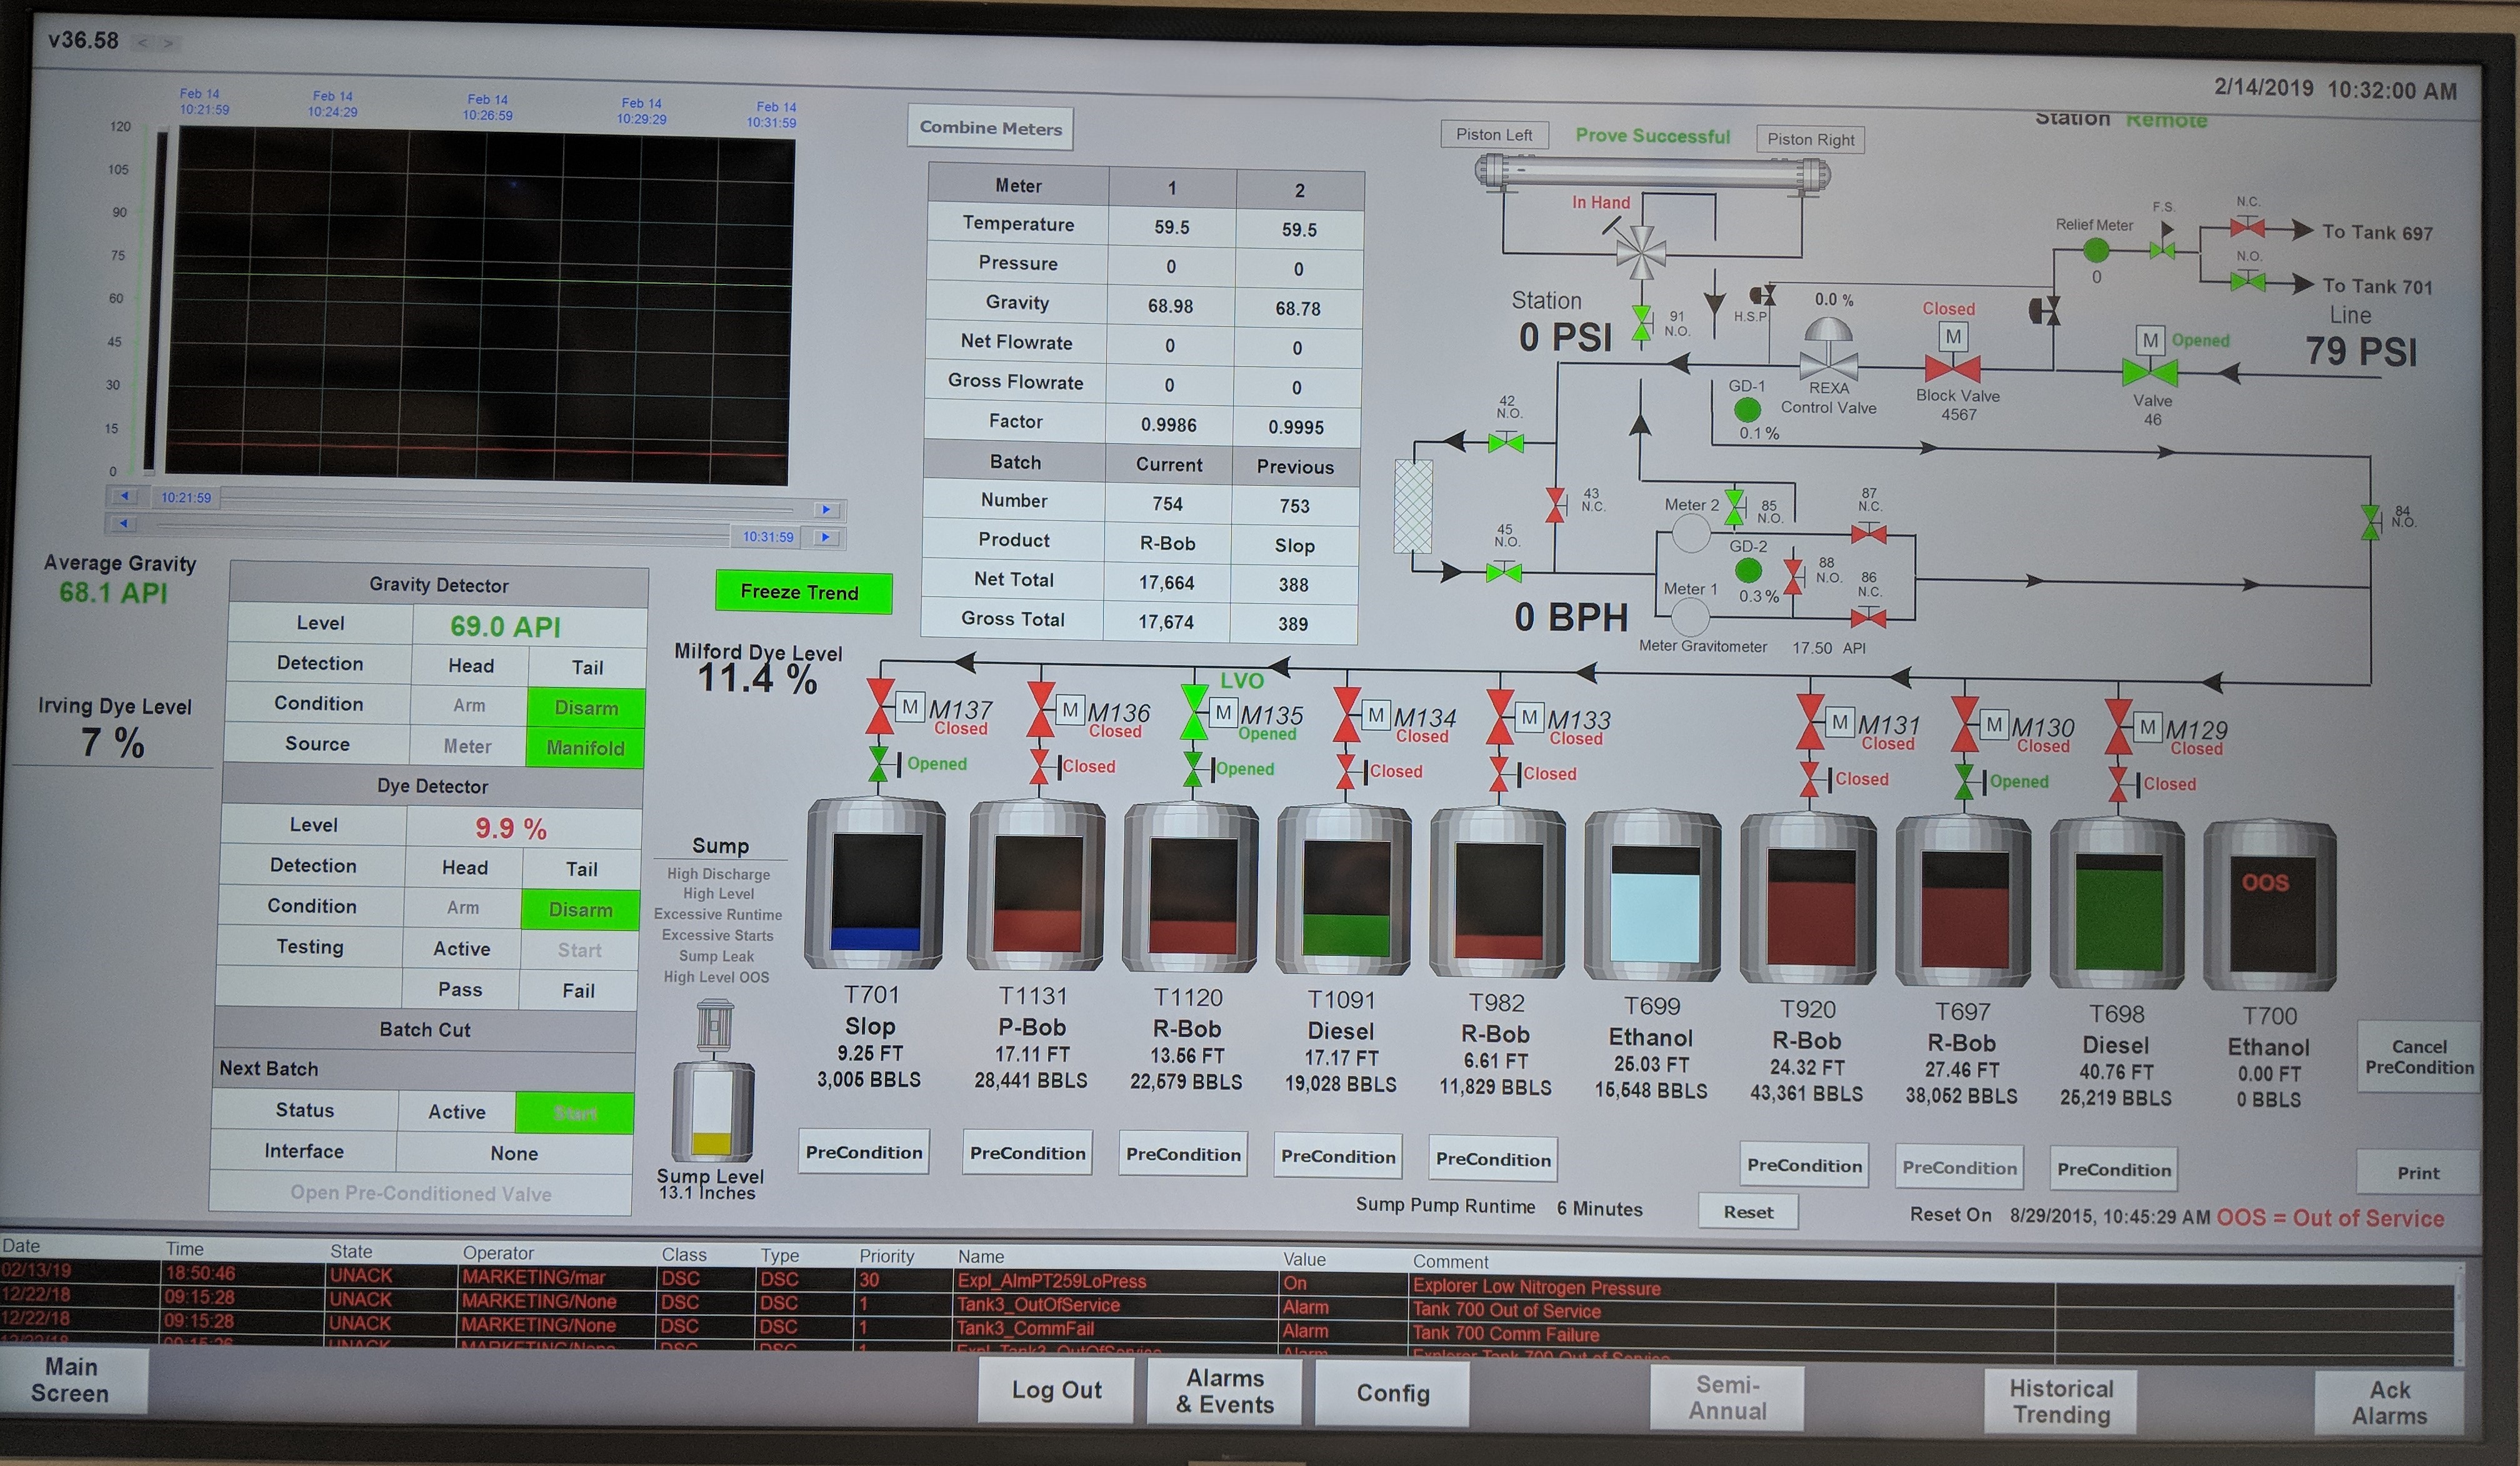Click the LVO M135 opened valve icon
Viewport: 2520px width, 1466px height.
tap(1194, 712)
